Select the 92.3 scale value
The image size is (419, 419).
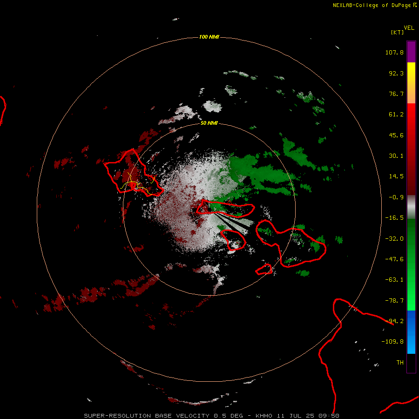[x=396, y=73]
